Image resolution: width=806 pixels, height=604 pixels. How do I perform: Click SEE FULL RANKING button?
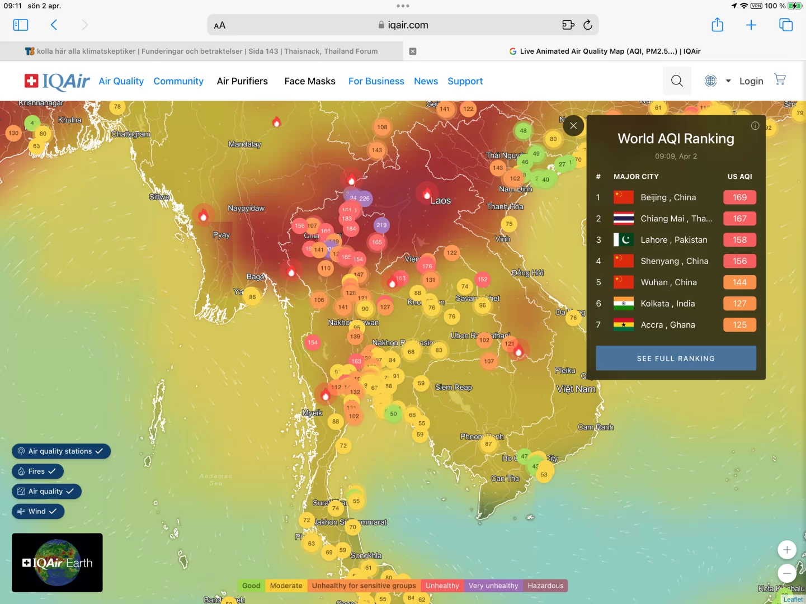[676, 358]
